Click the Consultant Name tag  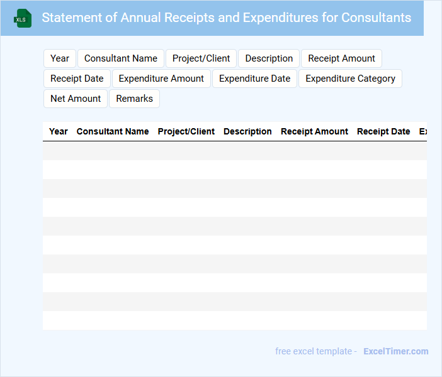tap(121, 58)
